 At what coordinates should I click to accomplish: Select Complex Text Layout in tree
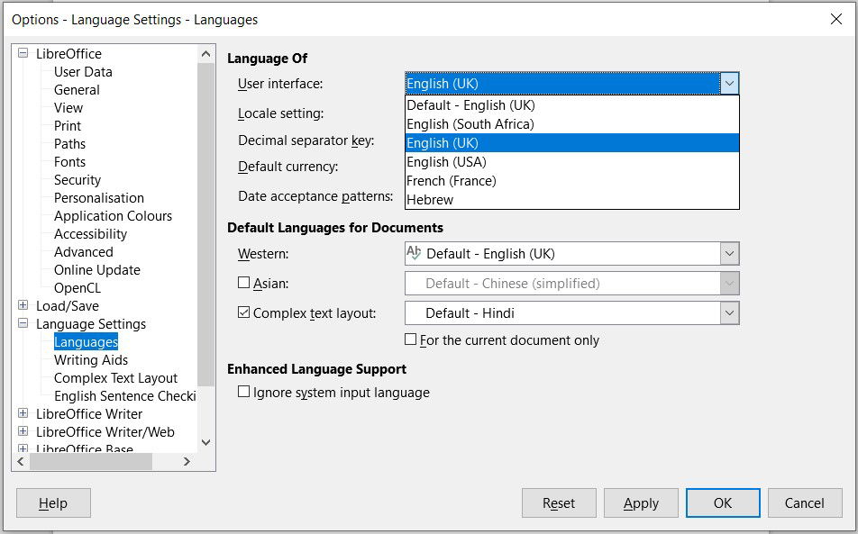point(115,378)
